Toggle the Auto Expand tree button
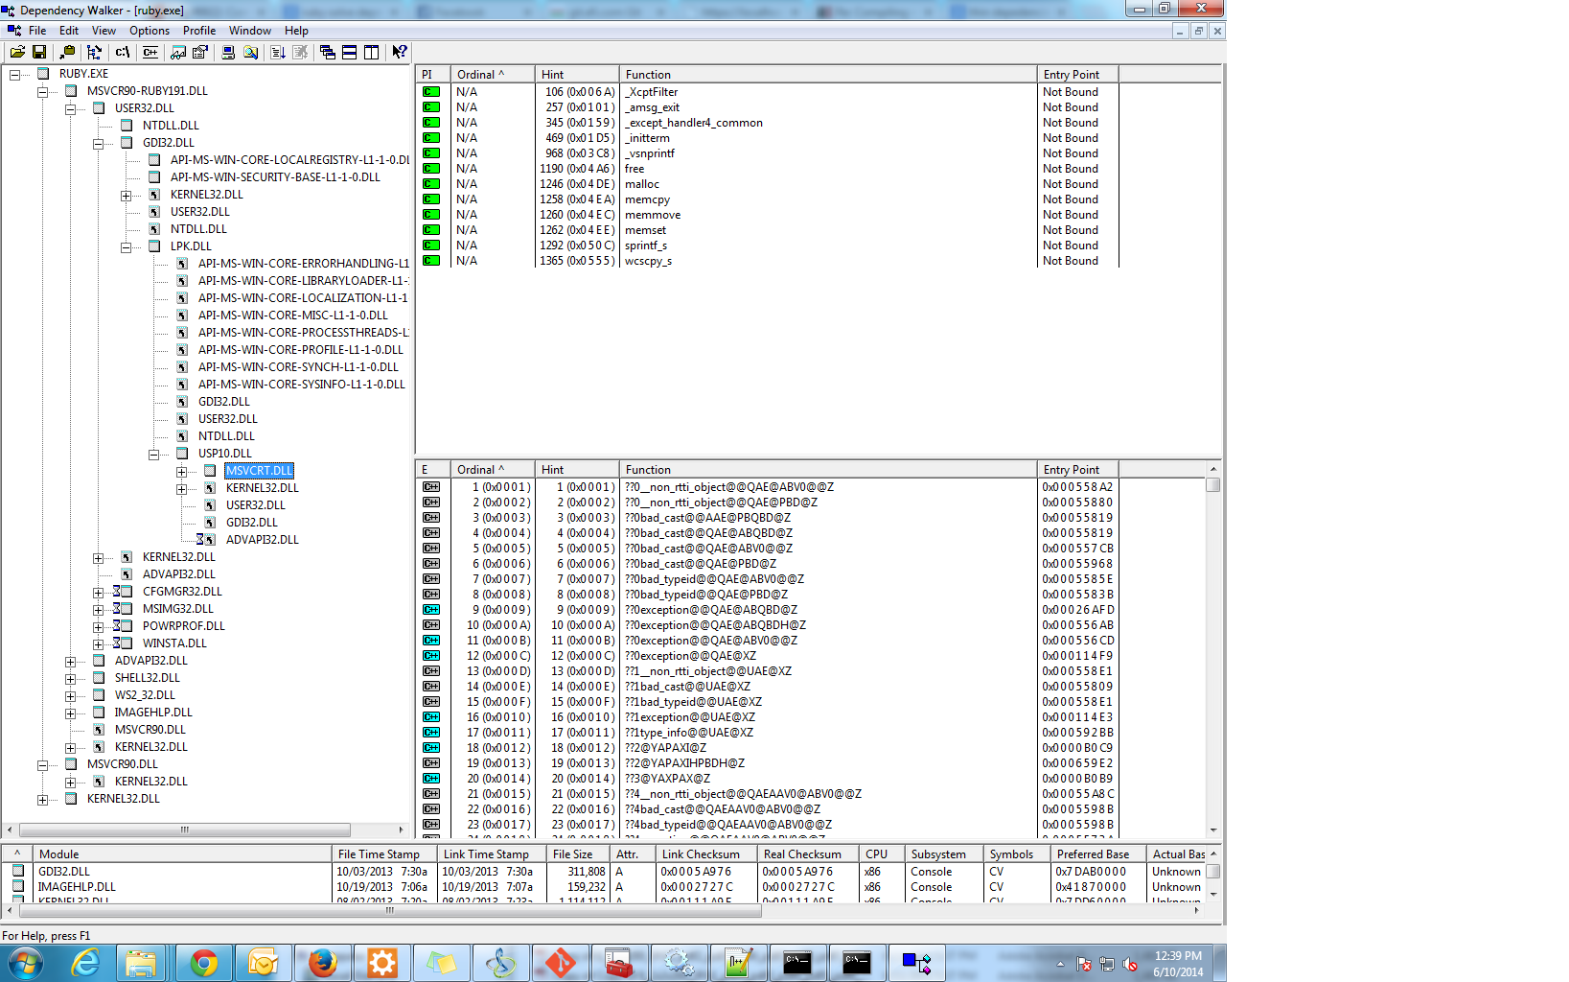 [x=94, y=52]
